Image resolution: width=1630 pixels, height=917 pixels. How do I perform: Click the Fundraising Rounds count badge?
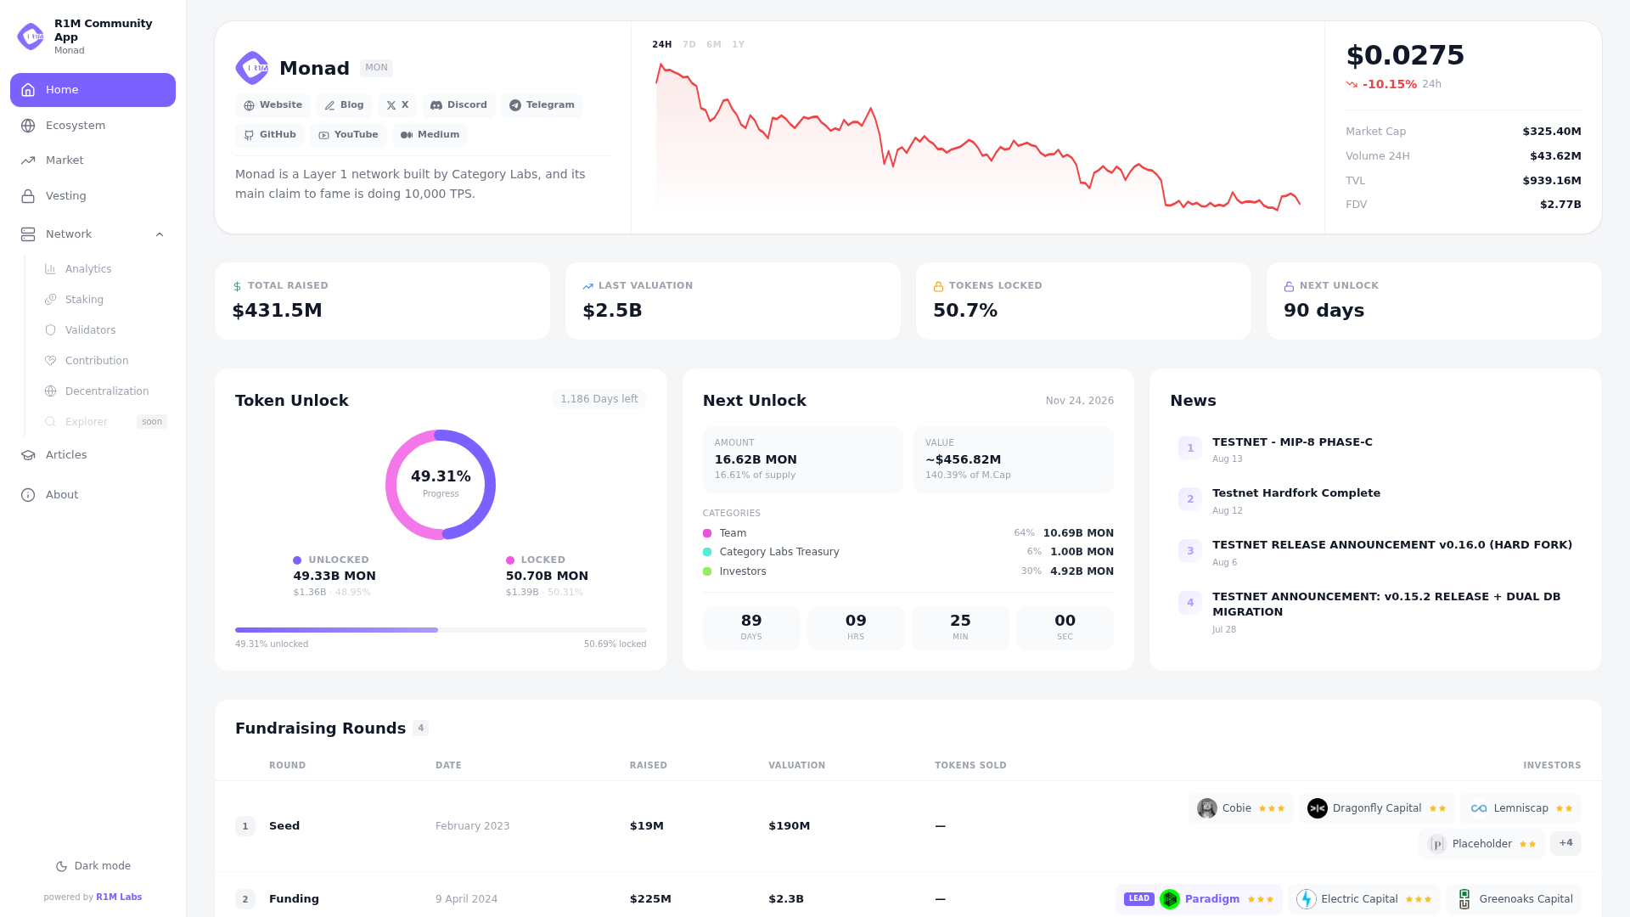point(421,729)
